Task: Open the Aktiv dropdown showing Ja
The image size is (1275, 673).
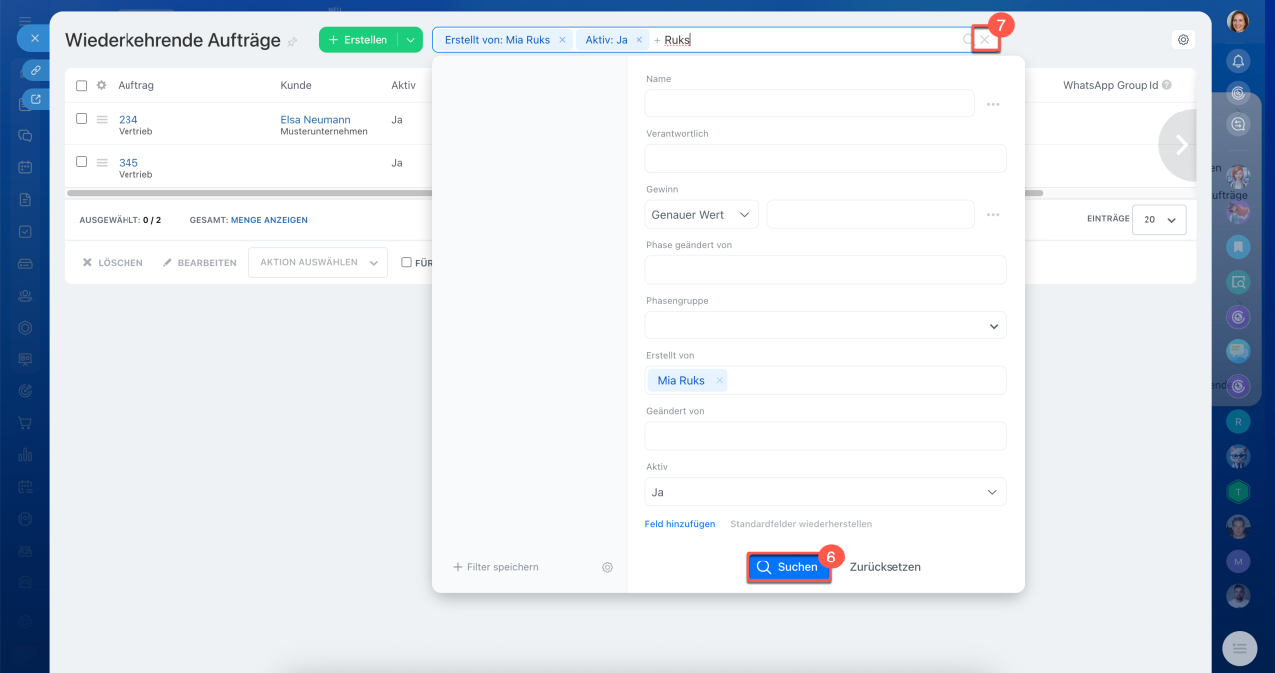Action: point(826,492)
